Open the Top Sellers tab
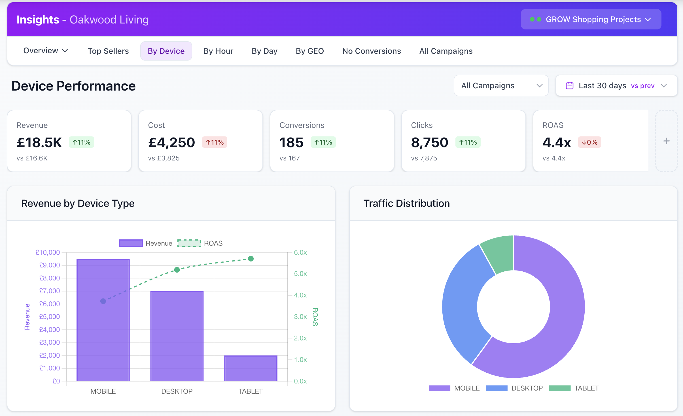 pyautogui.click(x=108, y=51)
